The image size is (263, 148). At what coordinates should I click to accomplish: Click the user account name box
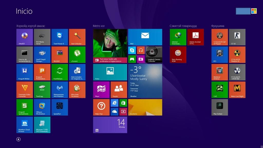click(x=243, y=11)
